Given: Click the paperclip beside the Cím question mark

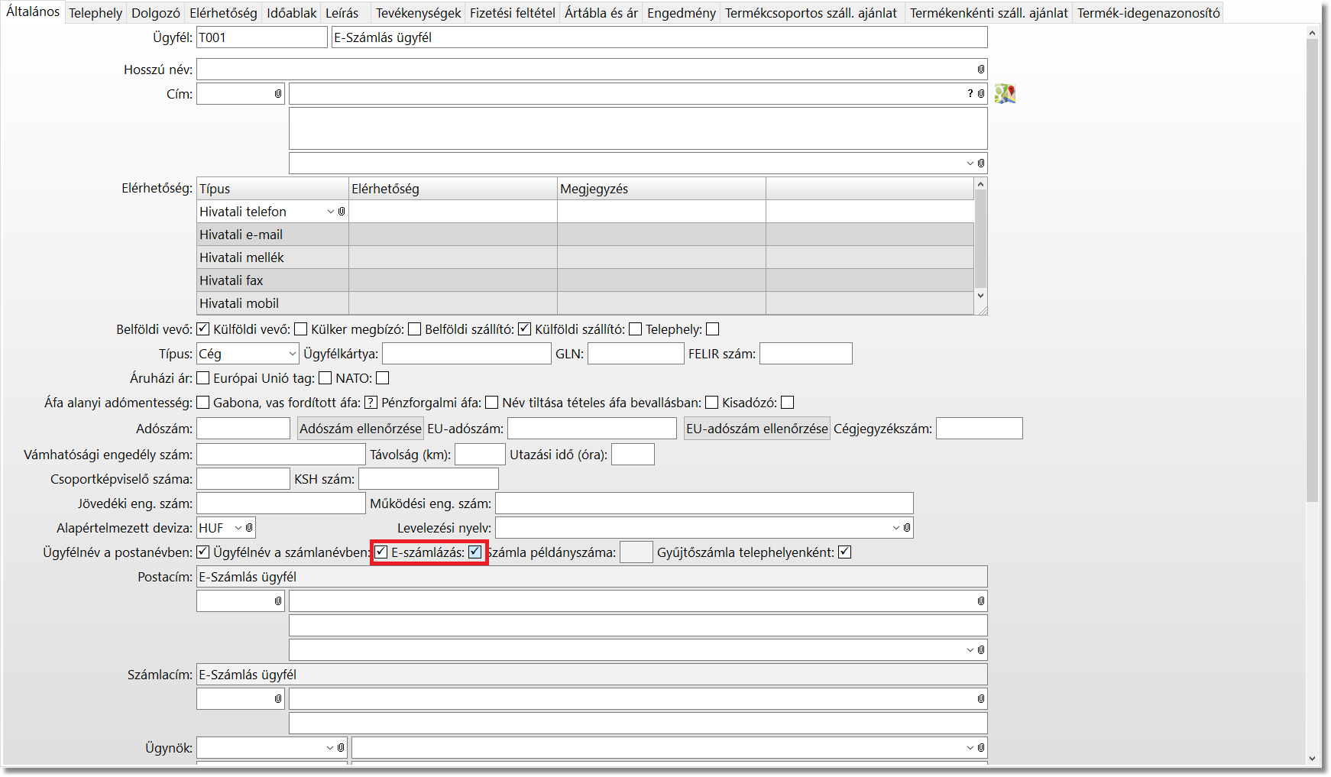Looking at the screenshot, I should 981,94.
